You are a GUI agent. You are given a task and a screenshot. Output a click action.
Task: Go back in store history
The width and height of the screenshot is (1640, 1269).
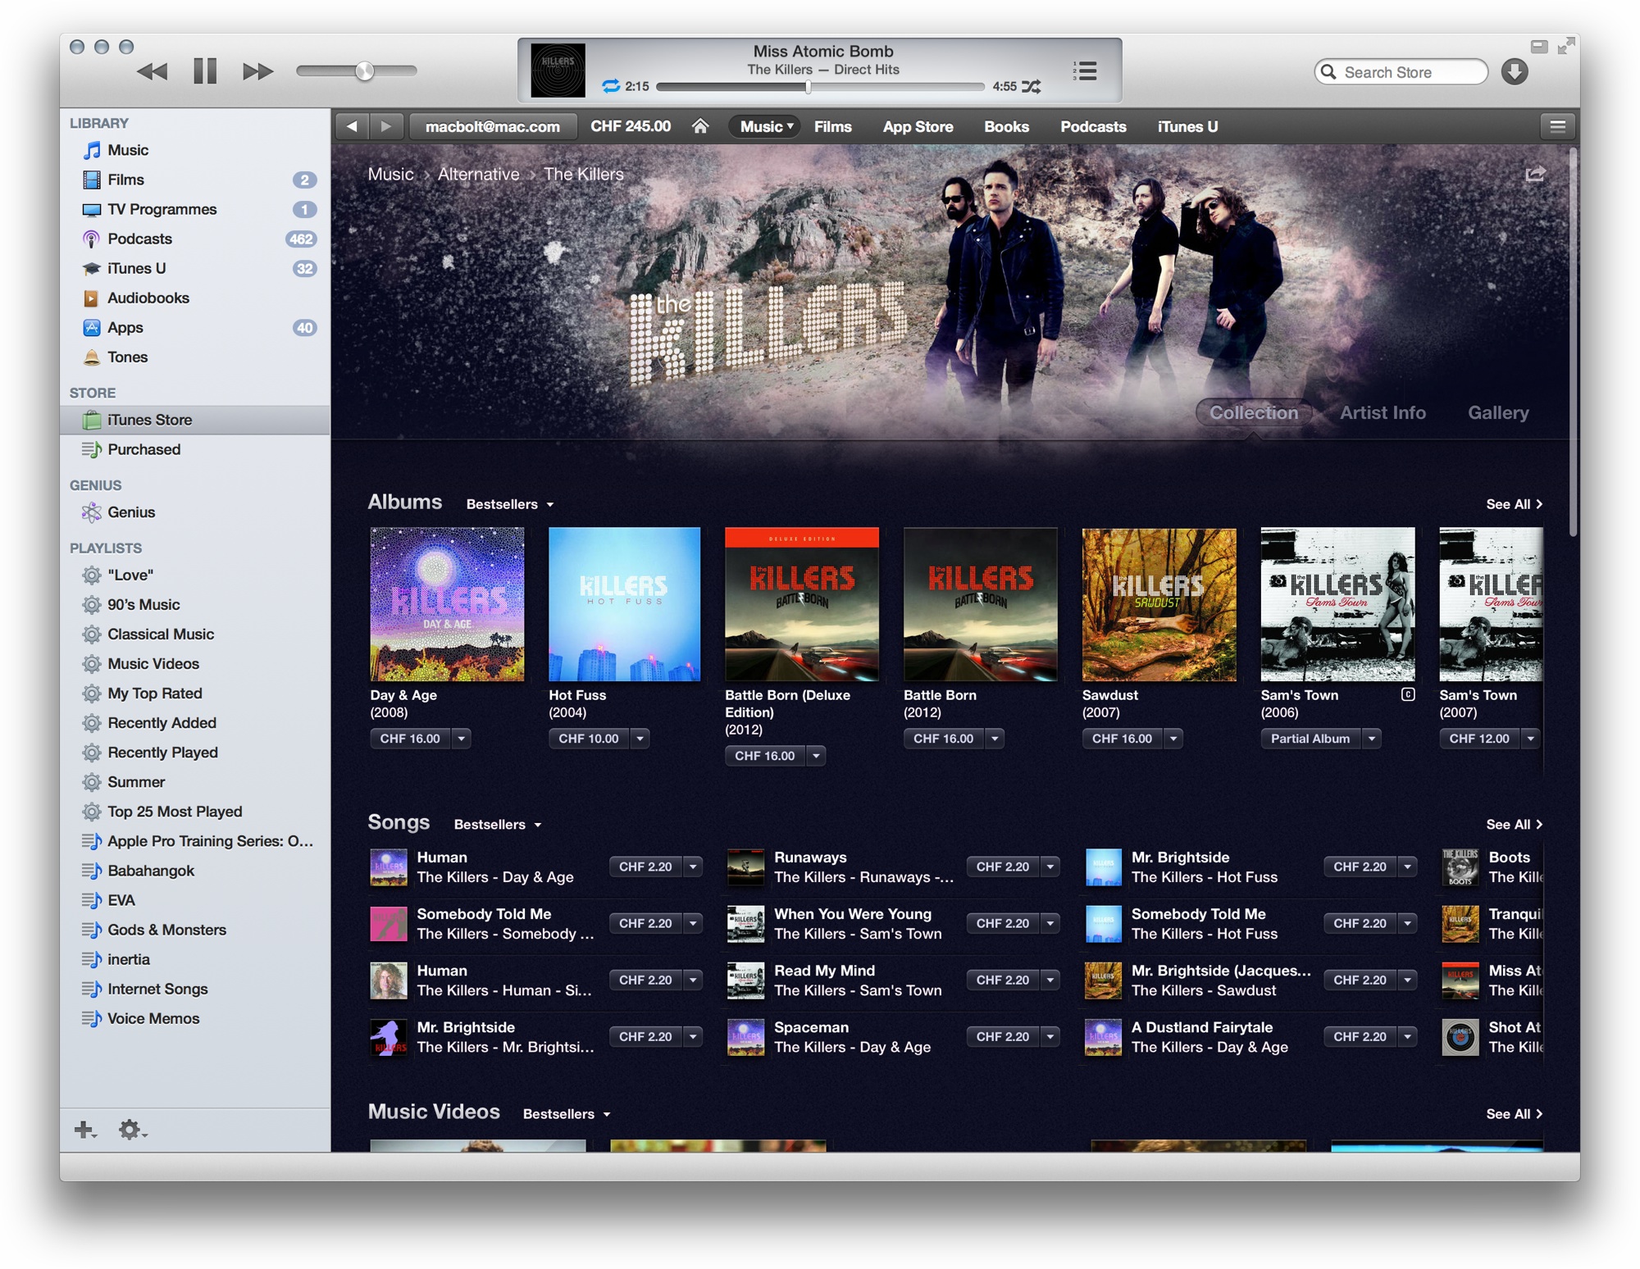click(352, 126)
